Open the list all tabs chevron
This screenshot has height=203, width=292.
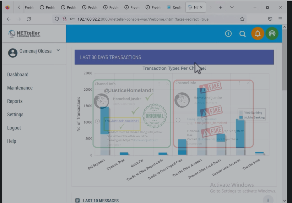[x=232, y=7]
